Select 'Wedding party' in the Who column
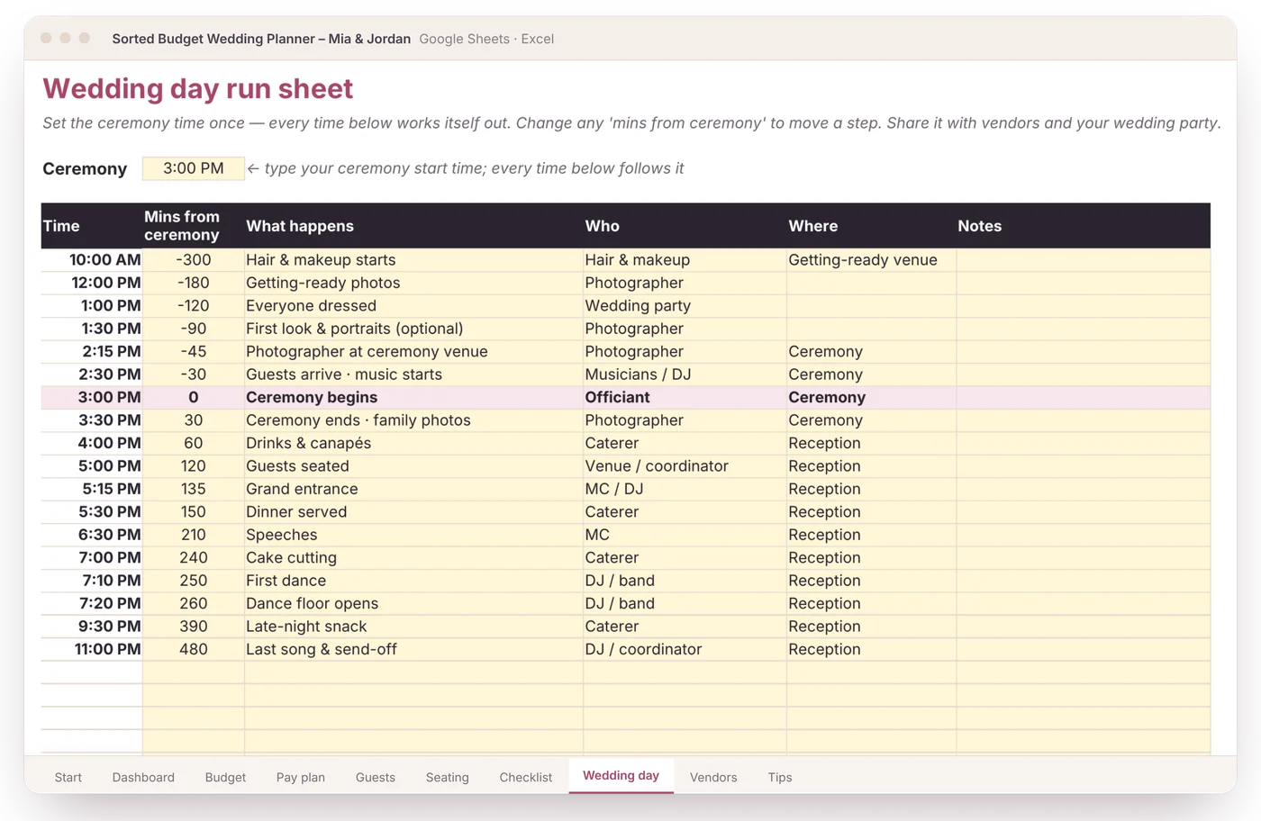This screenshot has width=1261, height=821. coord(685,306)
